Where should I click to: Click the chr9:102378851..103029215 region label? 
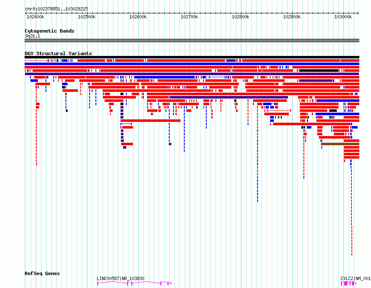56,9
